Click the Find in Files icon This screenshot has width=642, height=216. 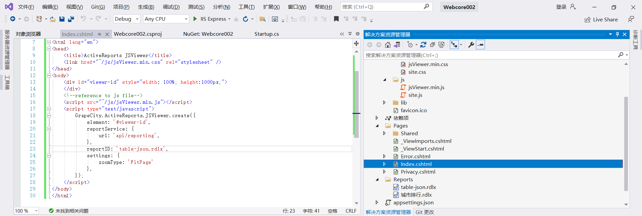(263, 19)
